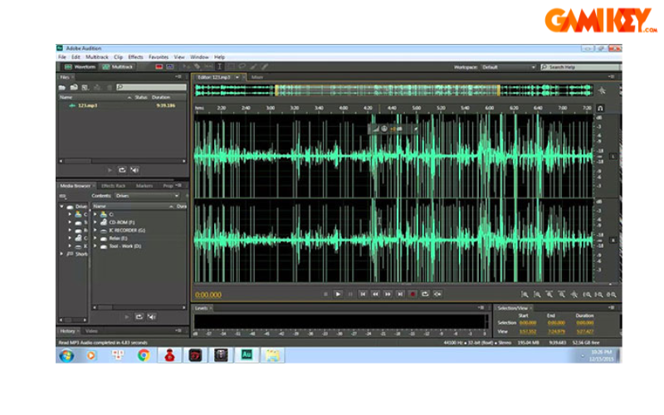Switch to the Effects Rack tab

click(x=114, y=186)
